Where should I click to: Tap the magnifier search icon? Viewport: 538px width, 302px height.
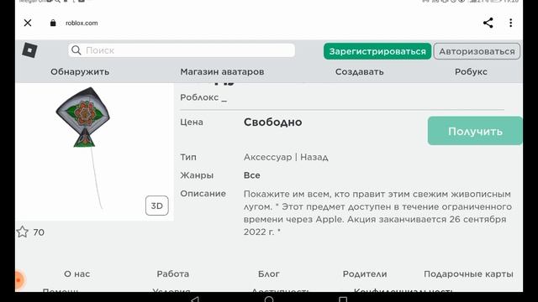coord(76,50)
